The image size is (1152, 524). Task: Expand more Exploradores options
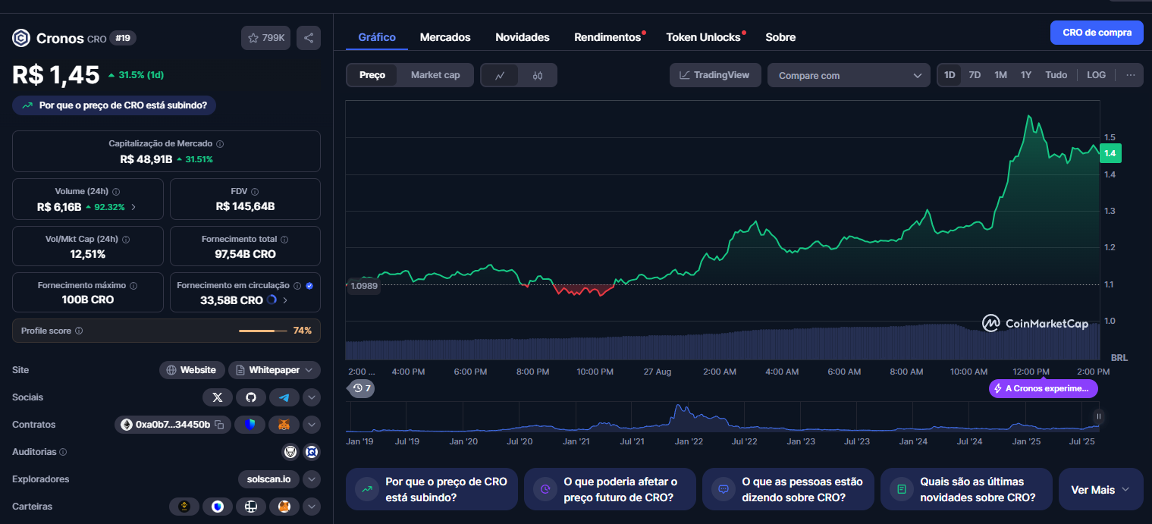coord(312,479)
